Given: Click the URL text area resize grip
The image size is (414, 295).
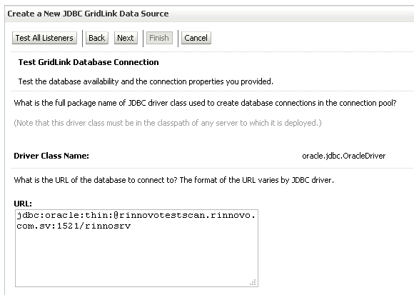Looking at the screenshot, I should pos(253,282).
